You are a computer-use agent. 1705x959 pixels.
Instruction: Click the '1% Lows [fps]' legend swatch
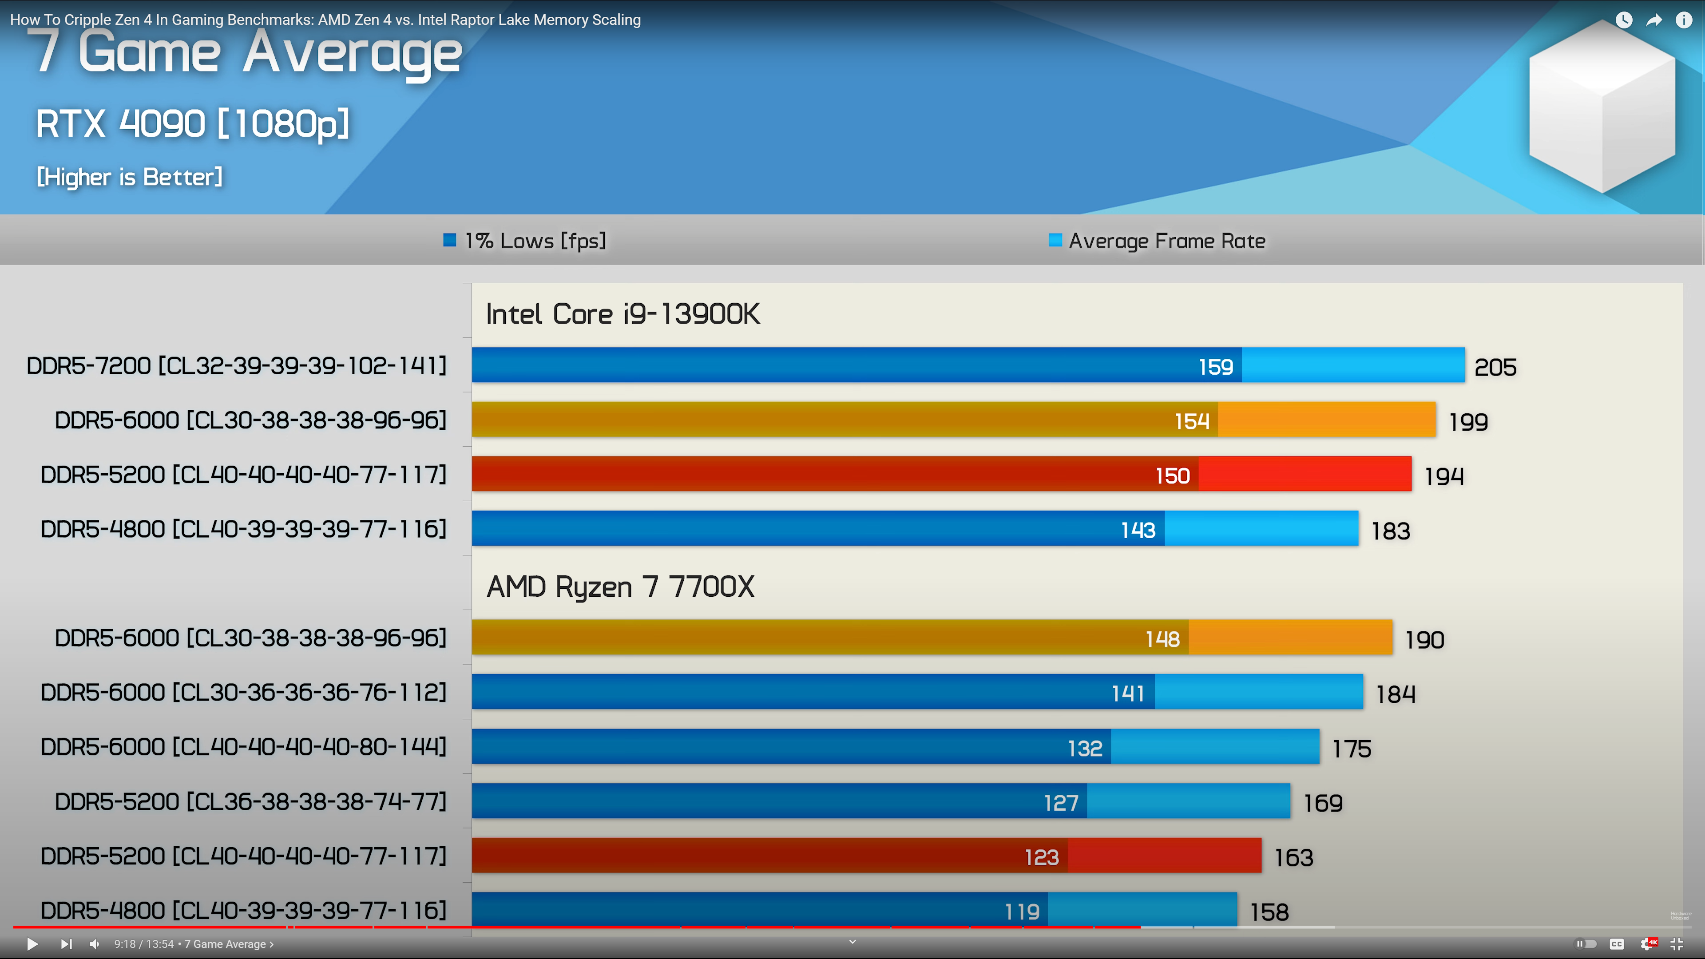449,240
